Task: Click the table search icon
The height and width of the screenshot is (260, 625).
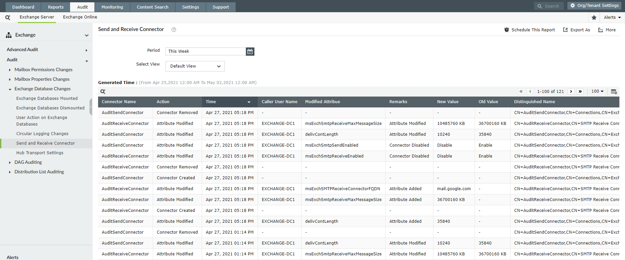Action: click(x=103, y=92)
